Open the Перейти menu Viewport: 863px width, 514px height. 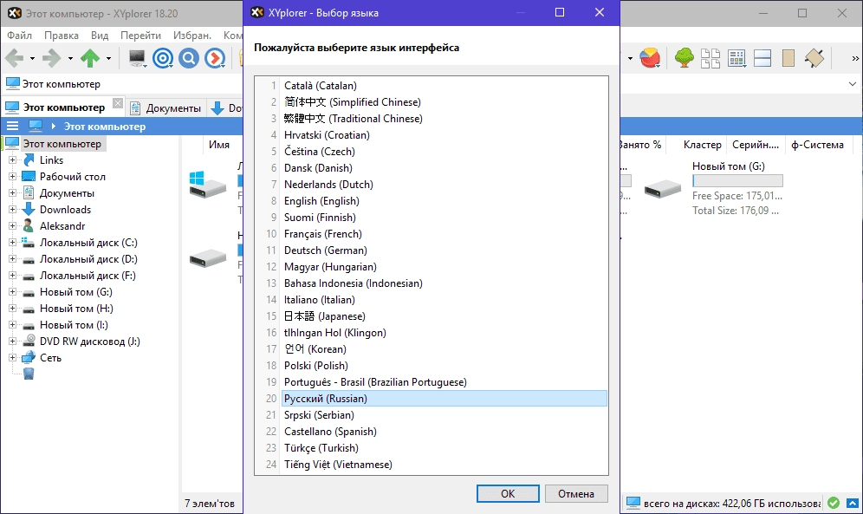141,36
